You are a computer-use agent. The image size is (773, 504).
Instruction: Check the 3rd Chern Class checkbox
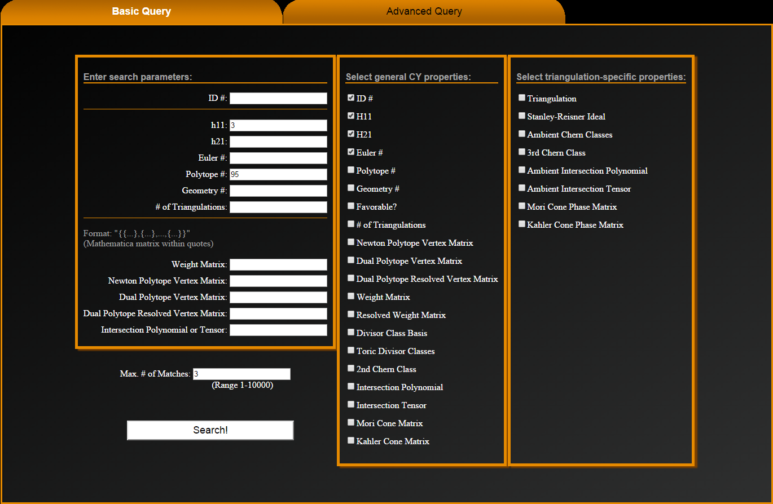coord(522,152)
